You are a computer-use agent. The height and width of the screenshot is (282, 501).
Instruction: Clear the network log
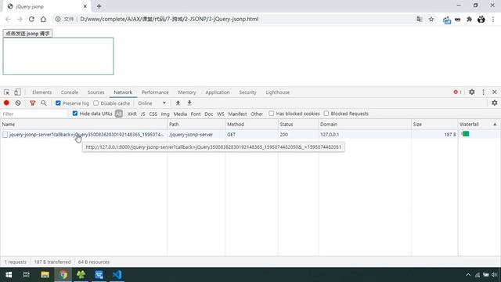click(18, 103)
